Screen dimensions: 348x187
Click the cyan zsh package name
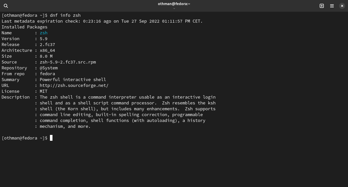point(44,33)
